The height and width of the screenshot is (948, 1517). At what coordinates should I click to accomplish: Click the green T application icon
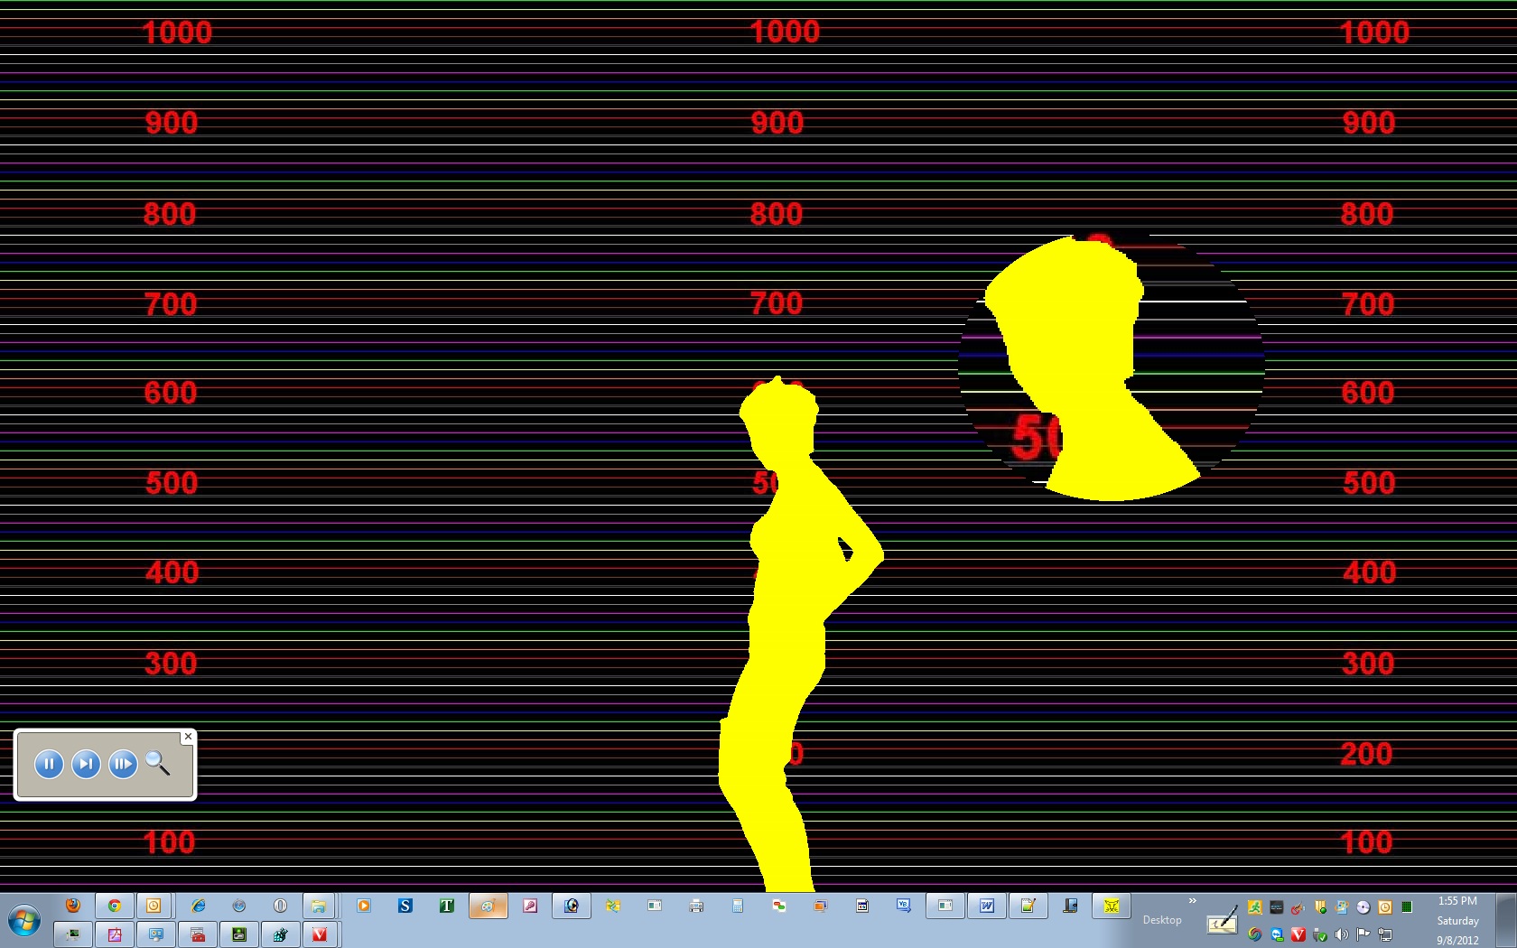pos(446,906)
